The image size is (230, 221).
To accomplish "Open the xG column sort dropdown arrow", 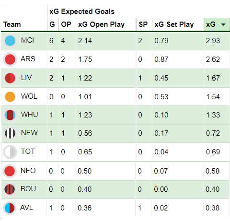I will coord(223,24).
